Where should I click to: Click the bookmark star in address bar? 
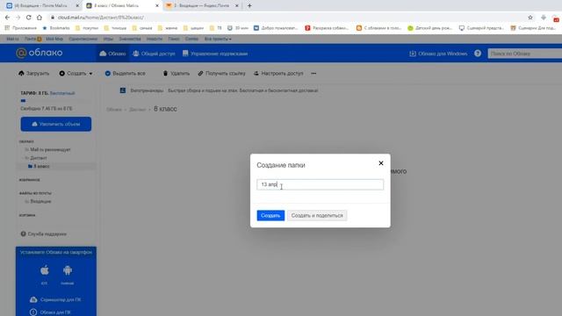pyautogui.click(x=530, y=18)
